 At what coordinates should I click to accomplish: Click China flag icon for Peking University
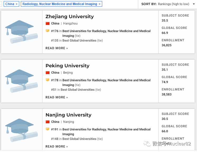click(48, 73)
